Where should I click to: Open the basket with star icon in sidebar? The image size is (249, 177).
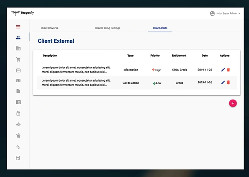18,136
